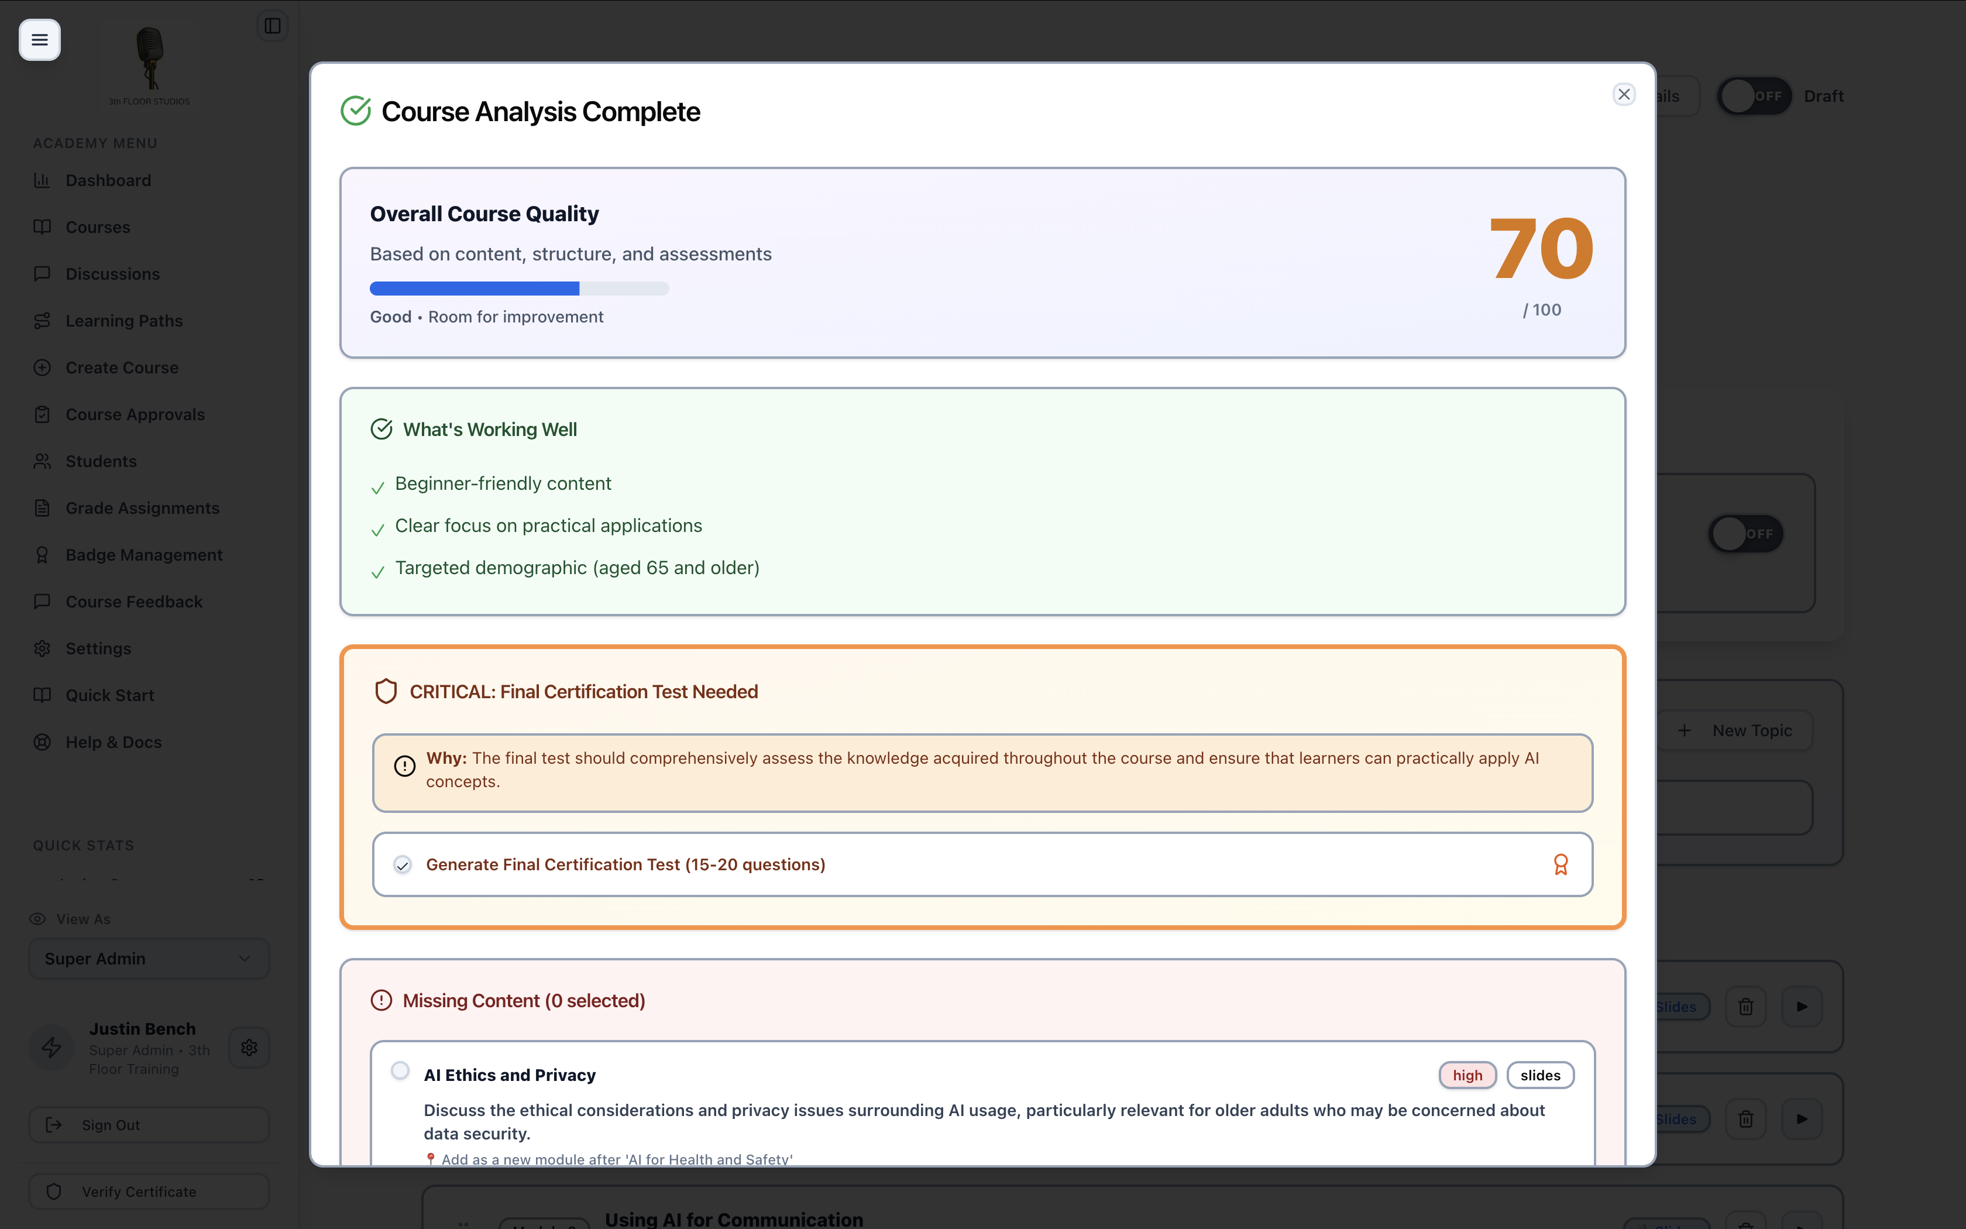Open the Super Admin View As dropdown
Image resolution: width=1966 pixels, height=1229 pixels.
149,959
